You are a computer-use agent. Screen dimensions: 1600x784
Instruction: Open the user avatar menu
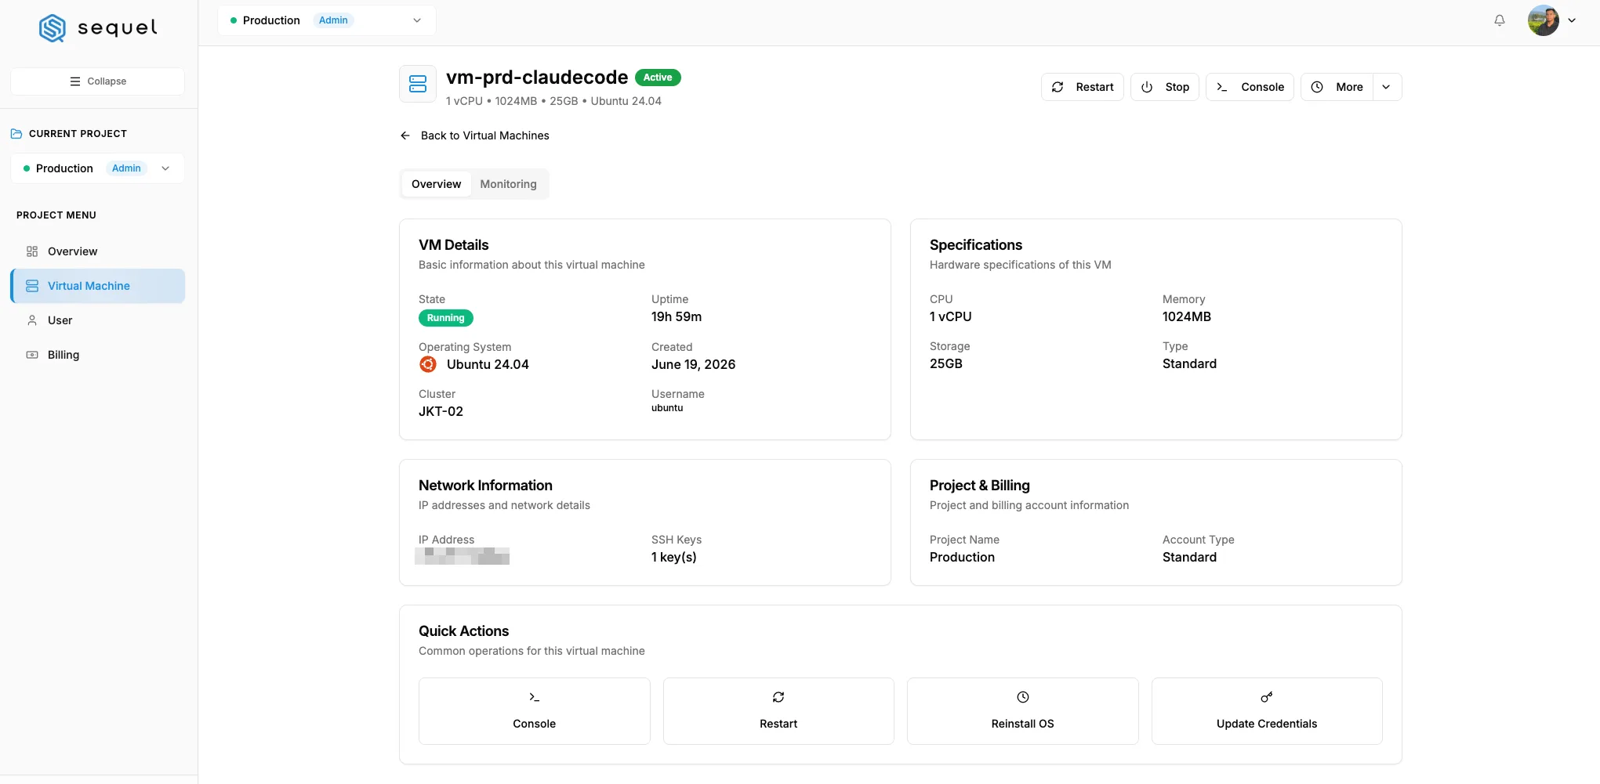pos(1543,20)
